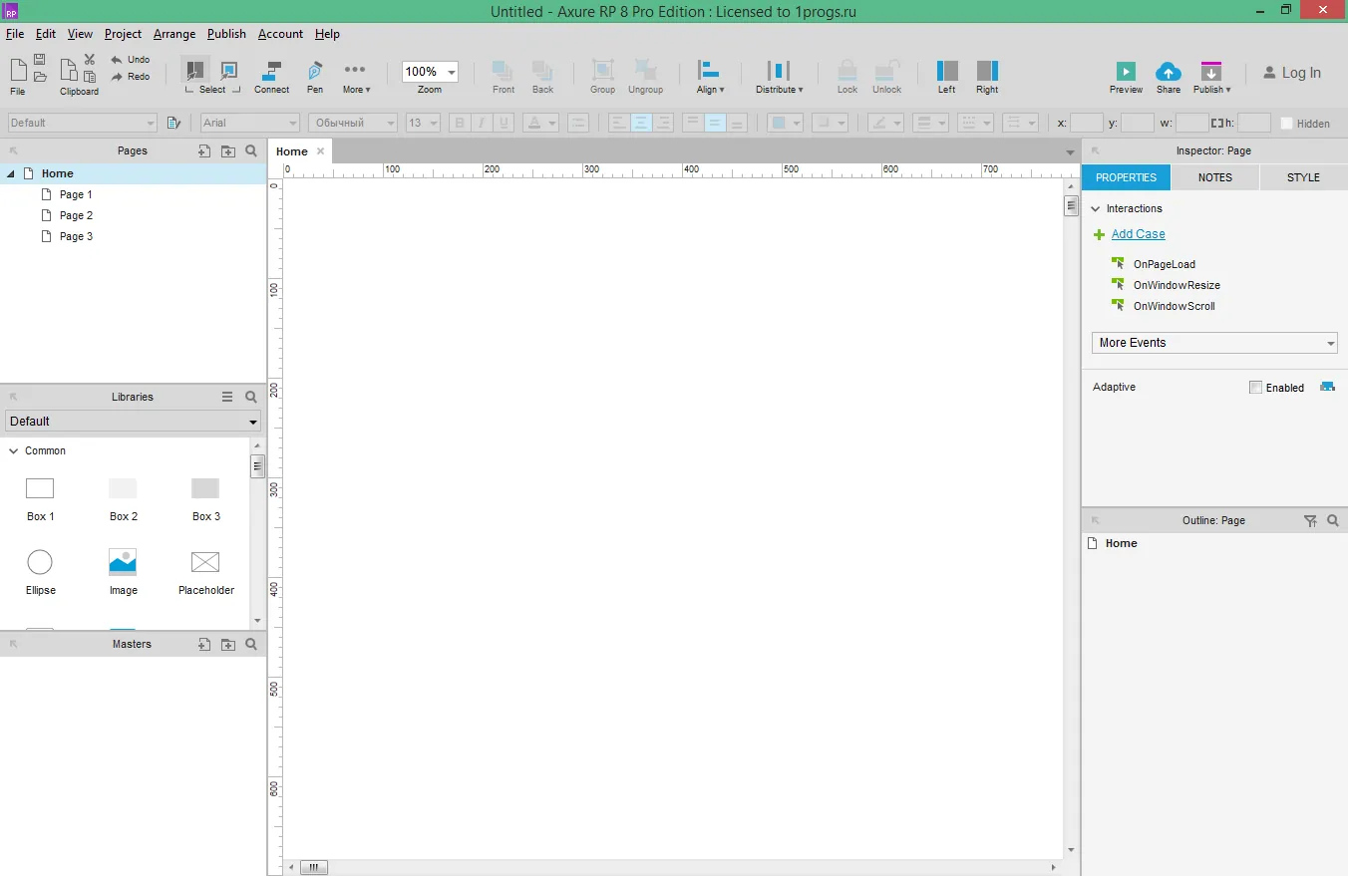Image resolution: width=1348 pixels, height=876 pixels.
Task: Choose Contained selection mode icon
Action: pyautogui.click(x=229, y=70)
